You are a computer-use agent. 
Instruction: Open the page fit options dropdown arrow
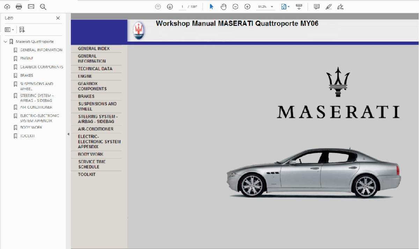click(x=289, y=7)
